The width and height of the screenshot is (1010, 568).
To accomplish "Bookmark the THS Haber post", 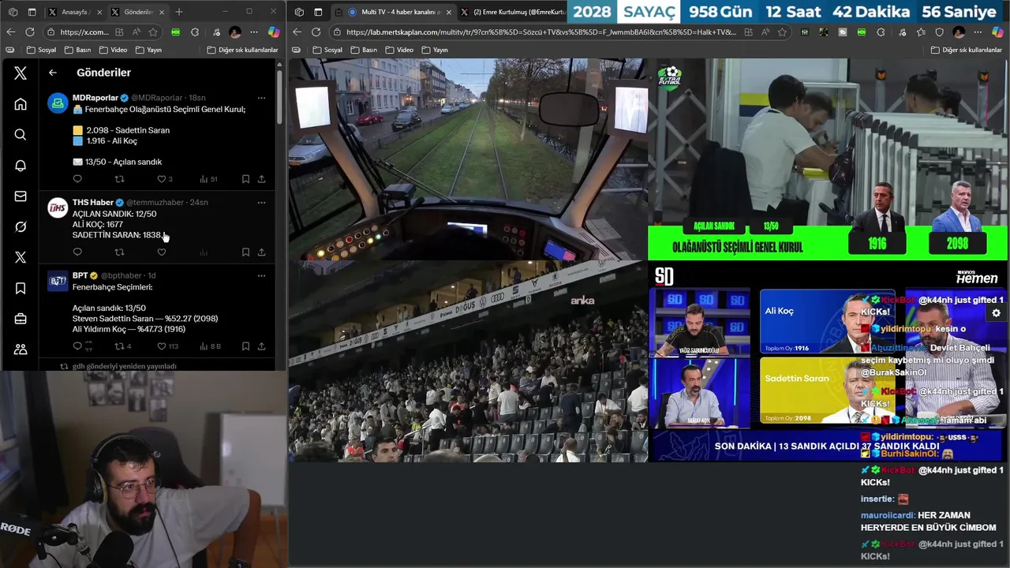I will pyautogui.click(x=245, y=252).
